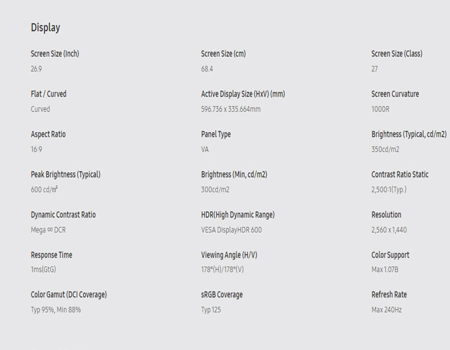The height and width of the screenshot is (350, 450).
Task: Select the VA panel type value
Action: [x=205, y=149]
